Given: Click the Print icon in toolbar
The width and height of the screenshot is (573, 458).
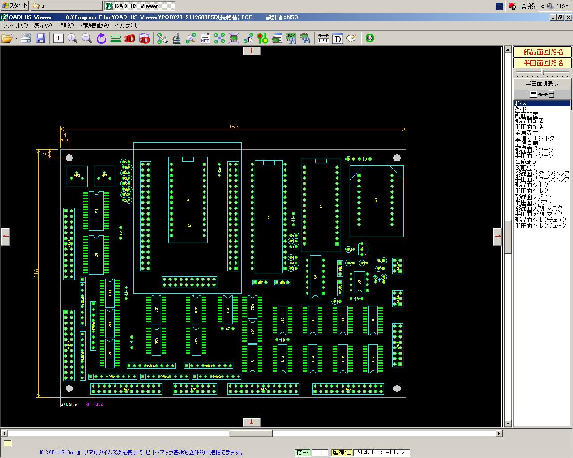Looking at the screenshot, I should (26, 38).
